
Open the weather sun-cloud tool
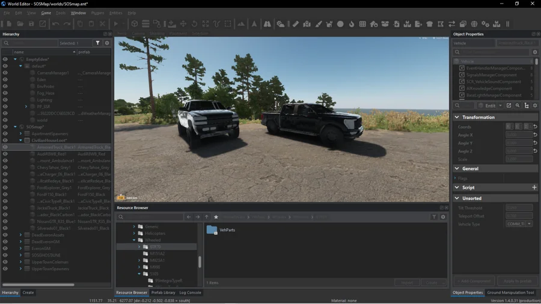pos(281,24)
